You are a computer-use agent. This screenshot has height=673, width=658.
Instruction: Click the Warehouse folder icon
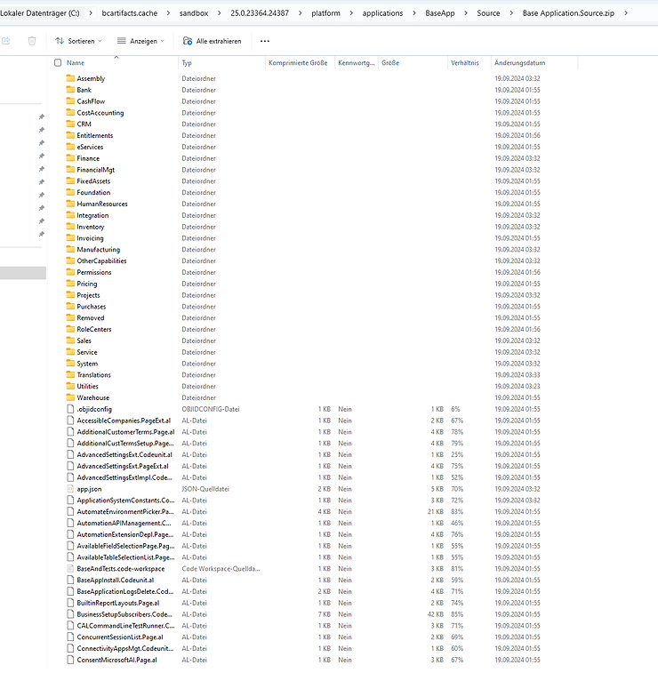[x=70, y=397]
